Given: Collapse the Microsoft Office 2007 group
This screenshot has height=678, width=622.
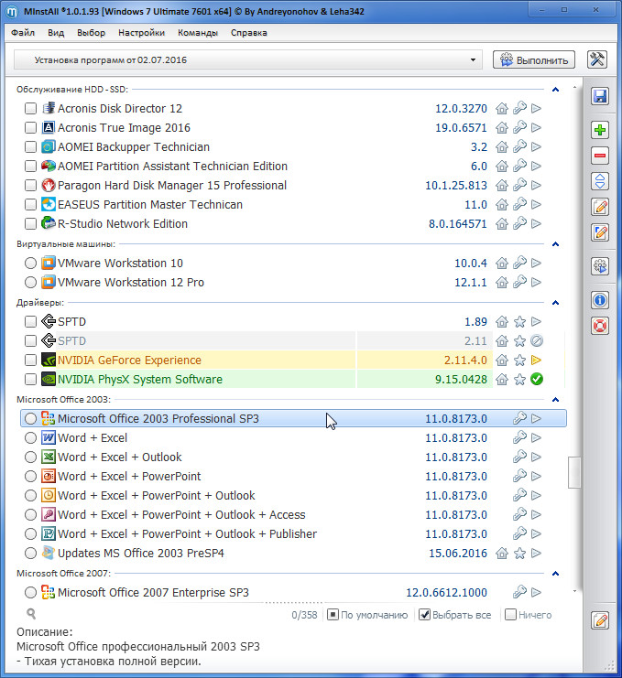Looking at the screenshot, I should [556, 574].
